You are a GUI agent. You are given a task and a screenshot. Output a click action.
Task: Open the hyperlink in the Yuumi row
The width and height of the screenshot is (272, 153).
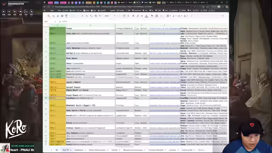coord(164,28)
